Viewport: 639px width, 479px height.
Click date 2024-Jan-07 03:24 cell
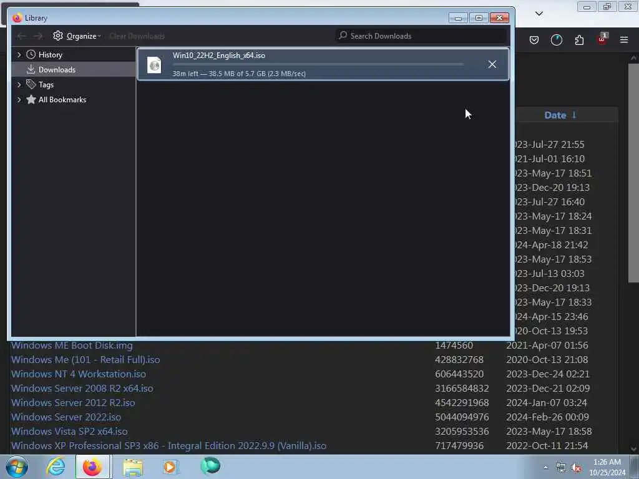point(547,403)
